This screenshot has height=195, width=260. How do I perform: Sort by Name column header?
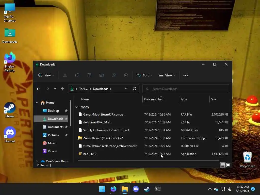(x=85, y=99)
